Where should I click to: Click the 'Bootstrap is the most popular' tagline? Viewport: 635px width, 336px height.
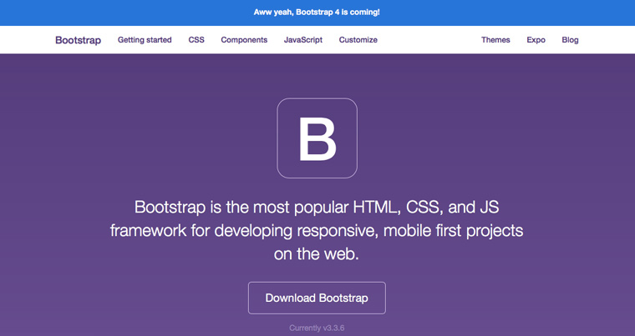coord(317,230)
